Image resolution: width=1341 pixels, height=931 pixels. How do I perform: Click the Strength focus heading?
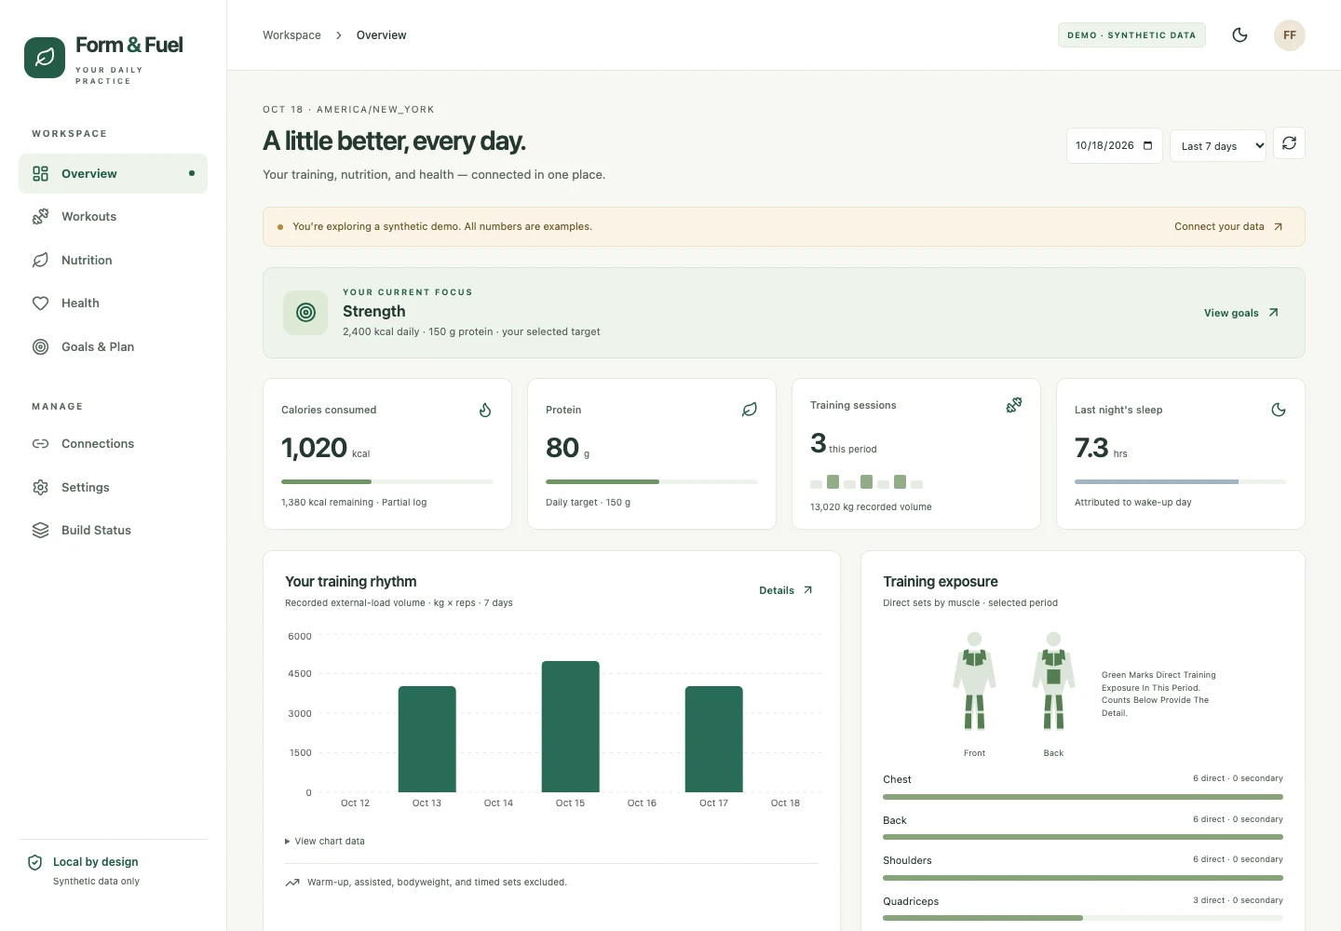[374, 311]
